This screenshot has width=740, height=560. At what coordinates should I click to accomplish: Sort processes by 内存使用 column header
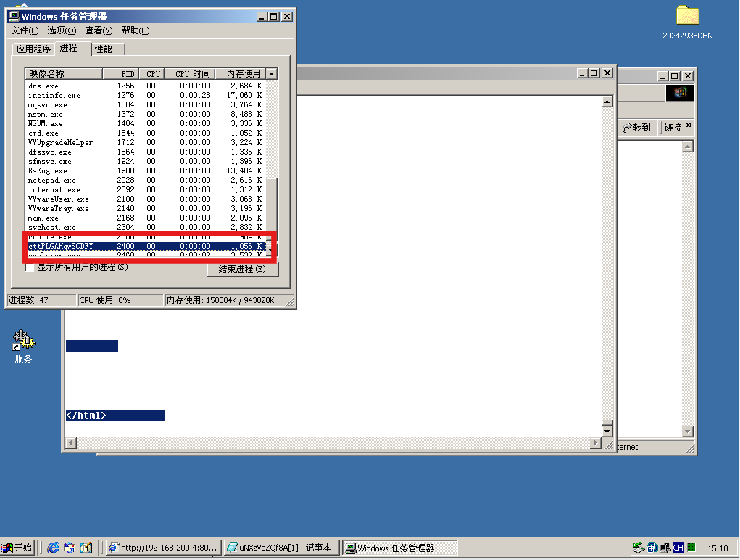tap(241, 74)
